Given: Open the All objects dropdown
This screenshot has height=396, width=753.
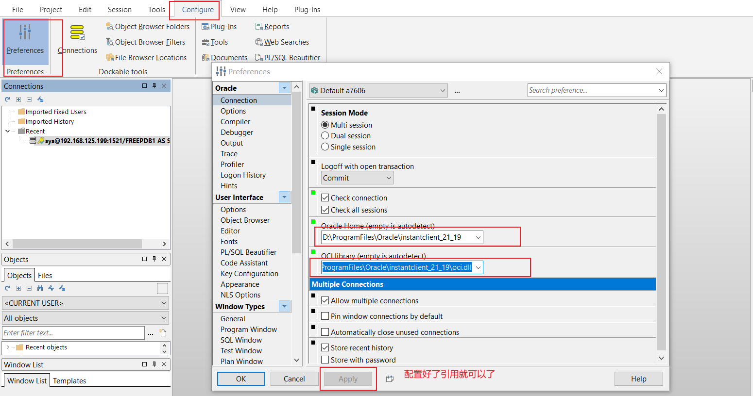Looking at the screenshot, I should 86,318.
